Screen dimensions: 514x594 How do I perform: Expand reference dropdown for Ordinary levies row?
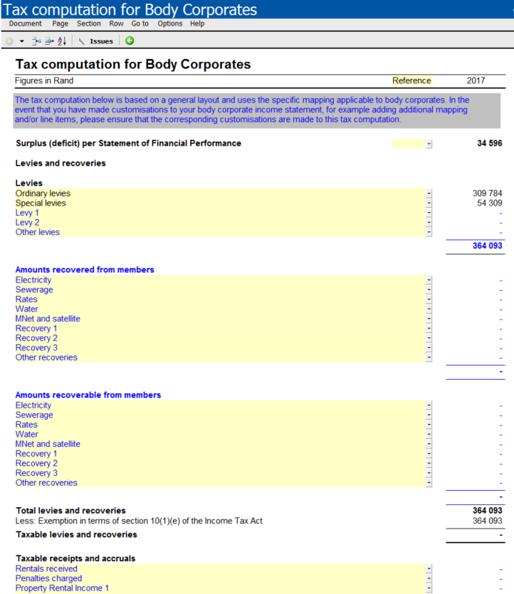click(429, 193)
